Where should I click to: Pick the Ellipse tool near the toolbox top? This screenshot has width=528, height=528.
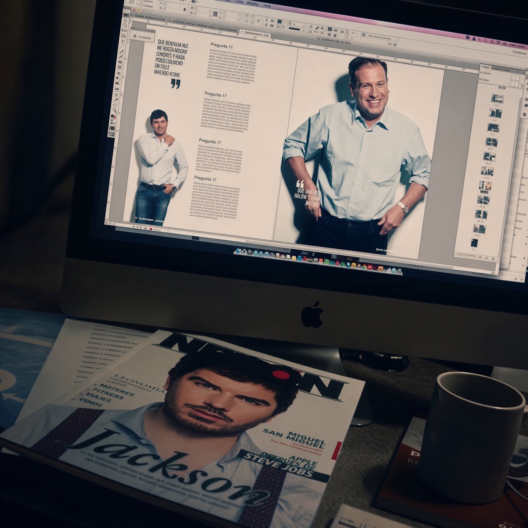coord(124,25)
